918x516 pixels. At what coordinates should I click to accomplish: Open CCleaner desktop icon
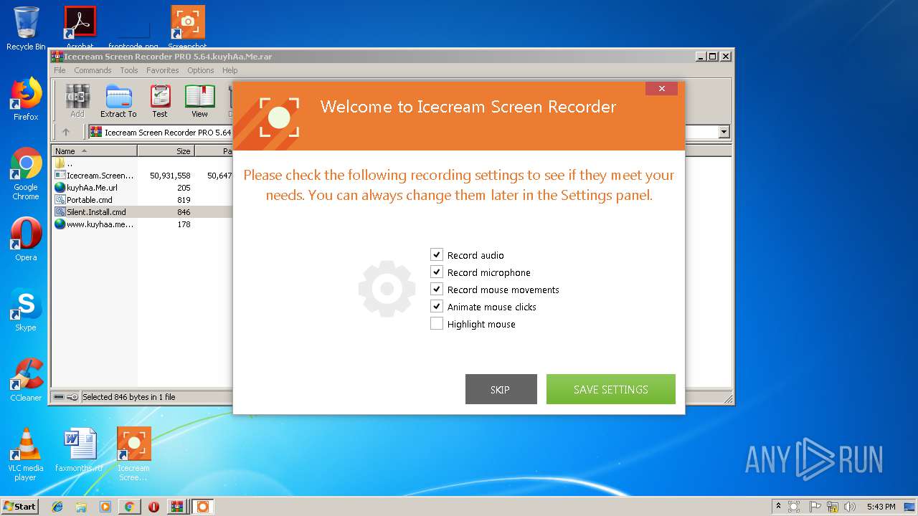26,380
